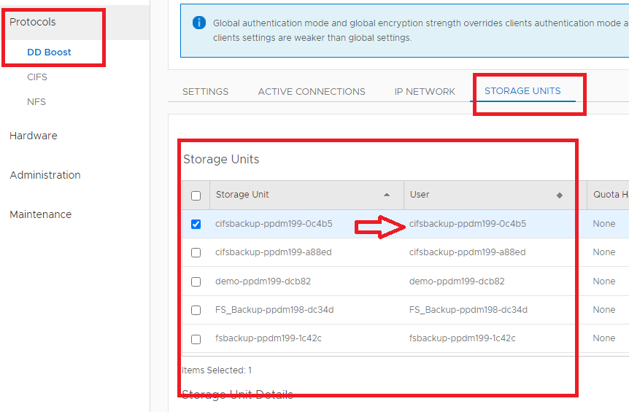Check the cifsbackup-ppdm199-a88ed row checkbox
The width and height of the screenshot is (629, 412).
(x=196, y=253)
